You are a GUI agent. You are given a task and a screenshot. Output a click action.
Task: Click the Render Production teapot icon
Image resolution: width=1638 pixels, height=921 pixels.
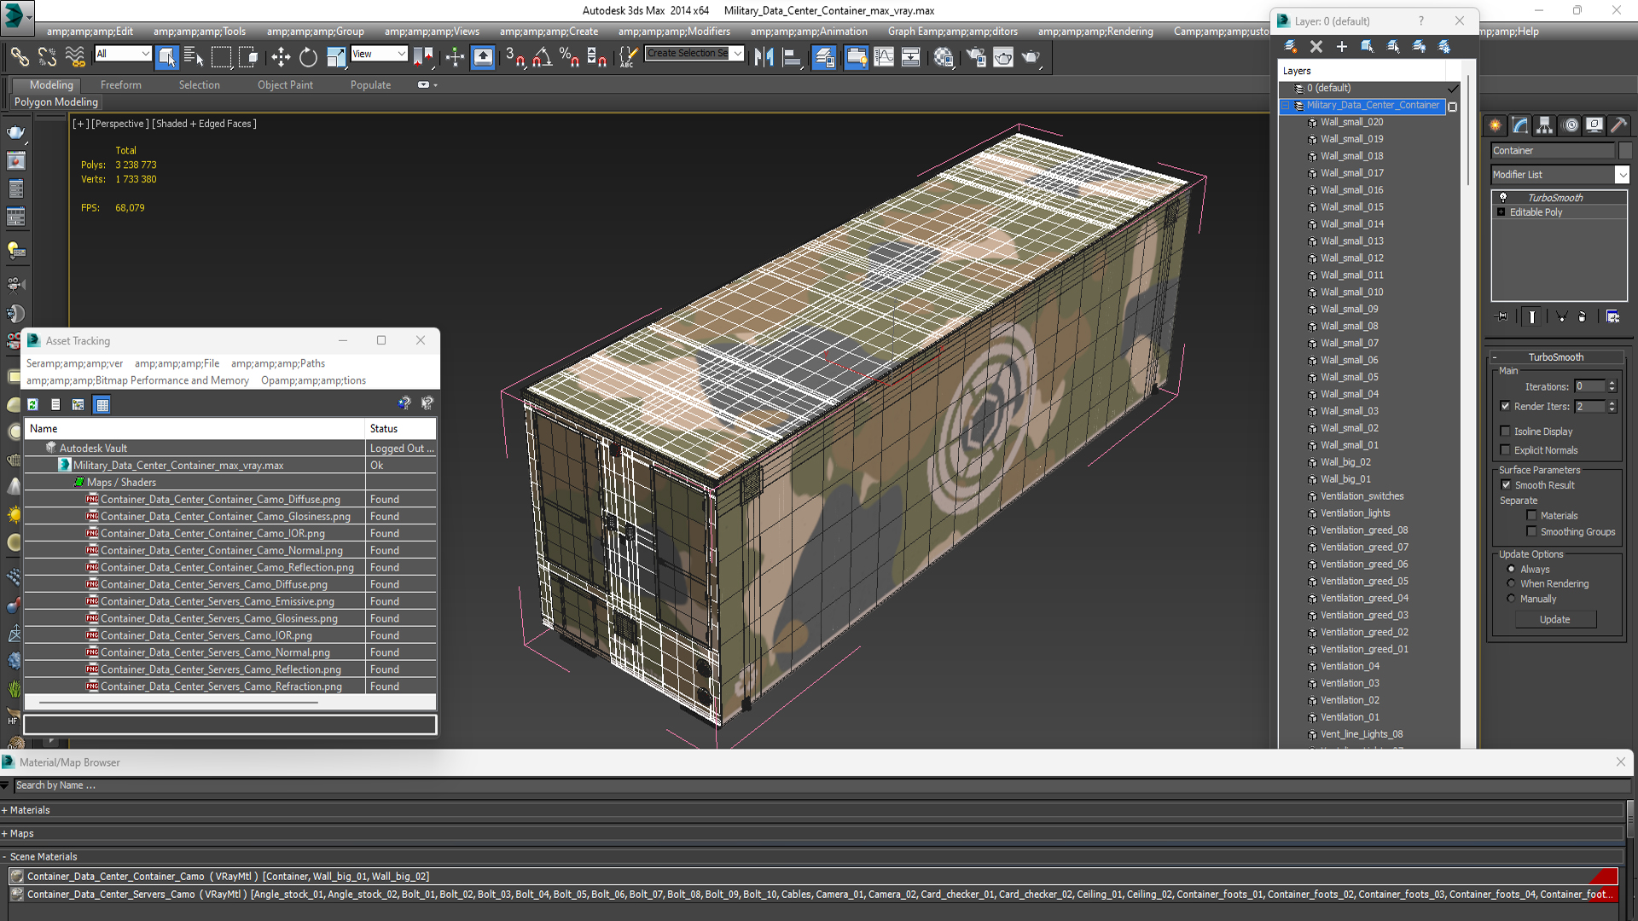[1031, 57]
